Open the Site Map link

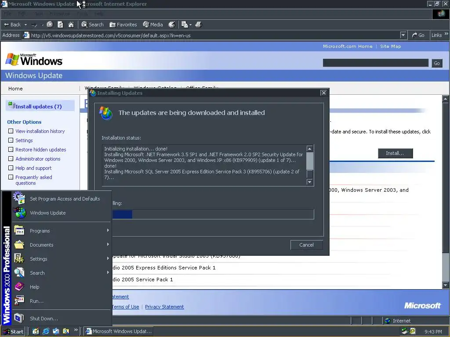click(x=390, y=46)
